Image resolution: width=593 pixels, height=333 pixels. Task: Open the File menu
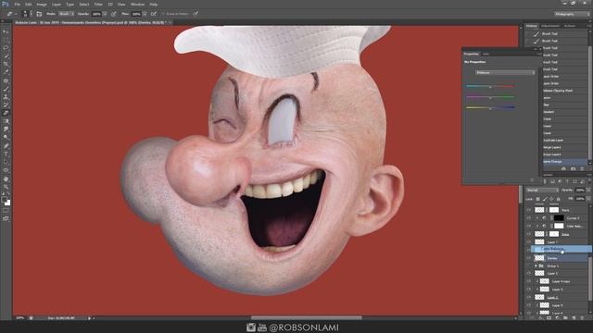coord(17,4)
